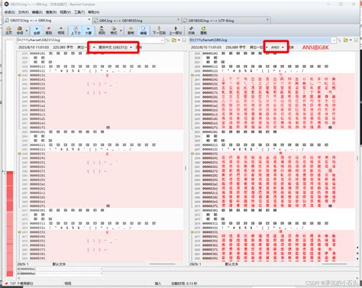Click the red difference overview map strip
Viewport: 362px width, 288px height.
(x=10, y=224)
